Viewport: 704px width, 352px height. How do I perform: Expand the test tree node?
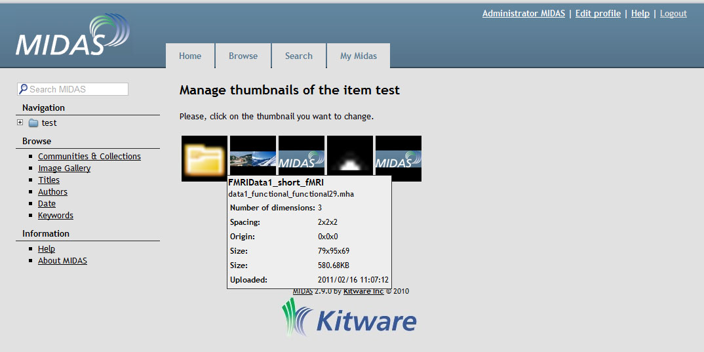(20, 123)
